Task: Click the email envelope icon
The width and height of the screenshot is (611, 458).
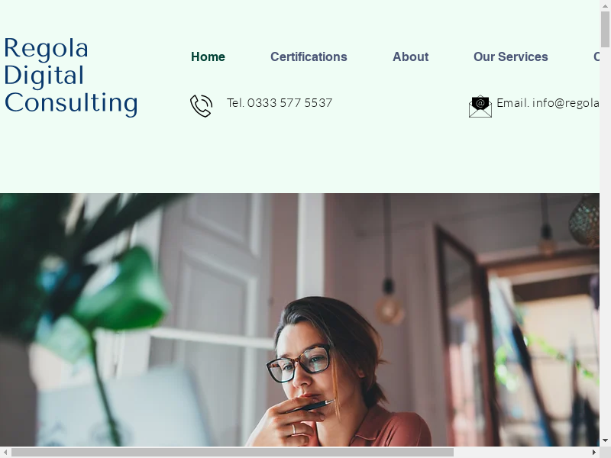Action: (480, 106)
